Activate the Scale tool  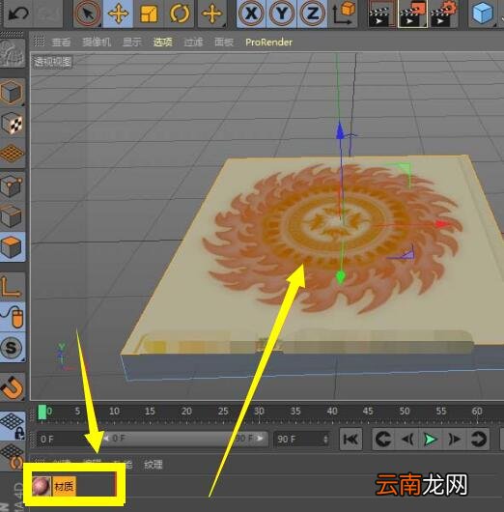(149, 14)
